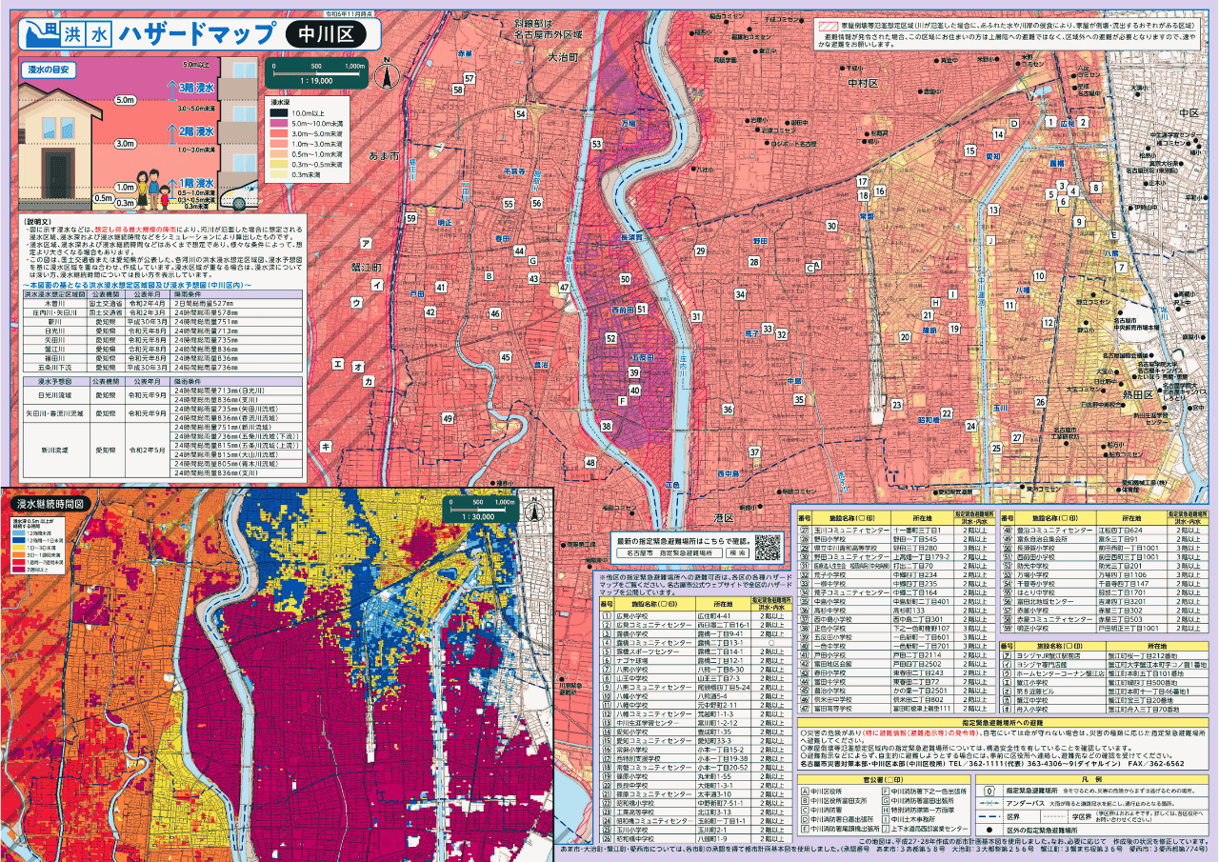This screenshot has height=862, width=1219.
Task: Click shelter marker number 49 on the map
Action: click(448, 418)
